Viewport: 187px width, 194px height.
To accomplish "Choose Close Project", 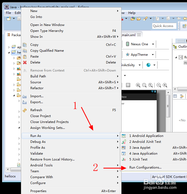I will coord(71,116).
